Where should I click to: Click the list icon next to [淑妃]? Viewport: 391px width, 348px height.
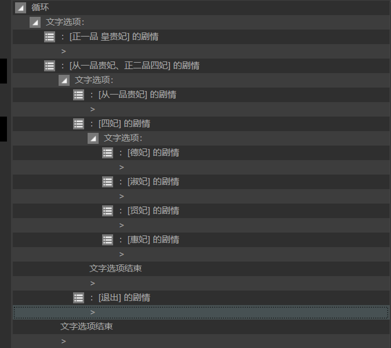point(107,182)
